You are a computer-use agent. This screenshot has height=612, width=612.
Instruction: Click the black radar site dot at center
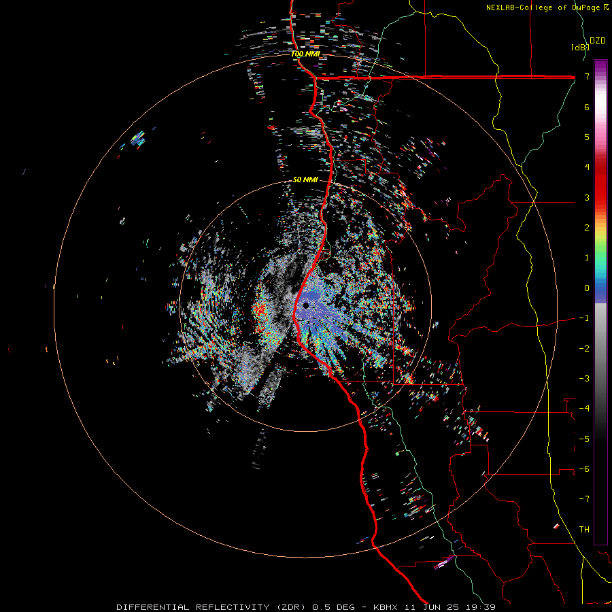[x=306, y=305]
